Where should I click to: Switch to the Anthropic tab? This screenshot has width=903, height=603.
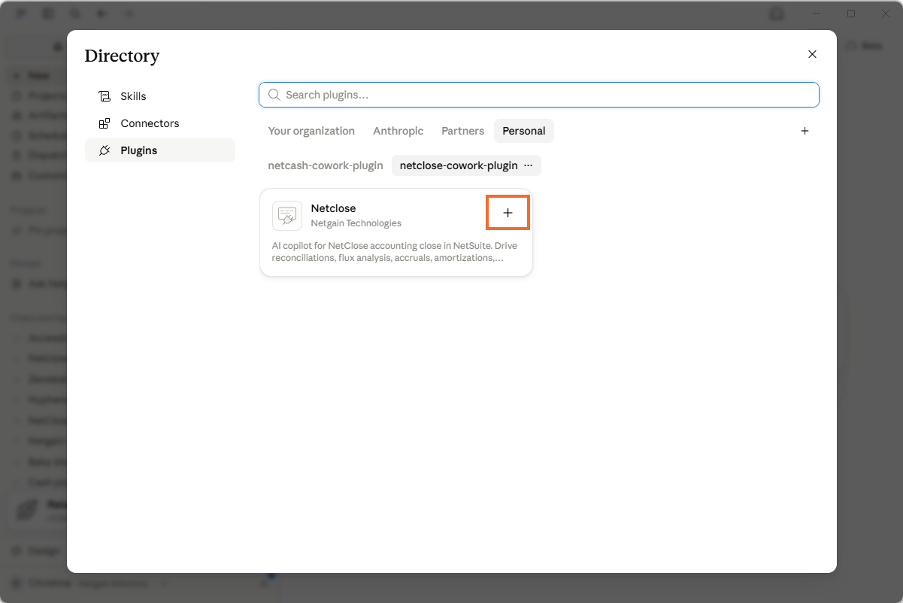click(x=398, y=131)
